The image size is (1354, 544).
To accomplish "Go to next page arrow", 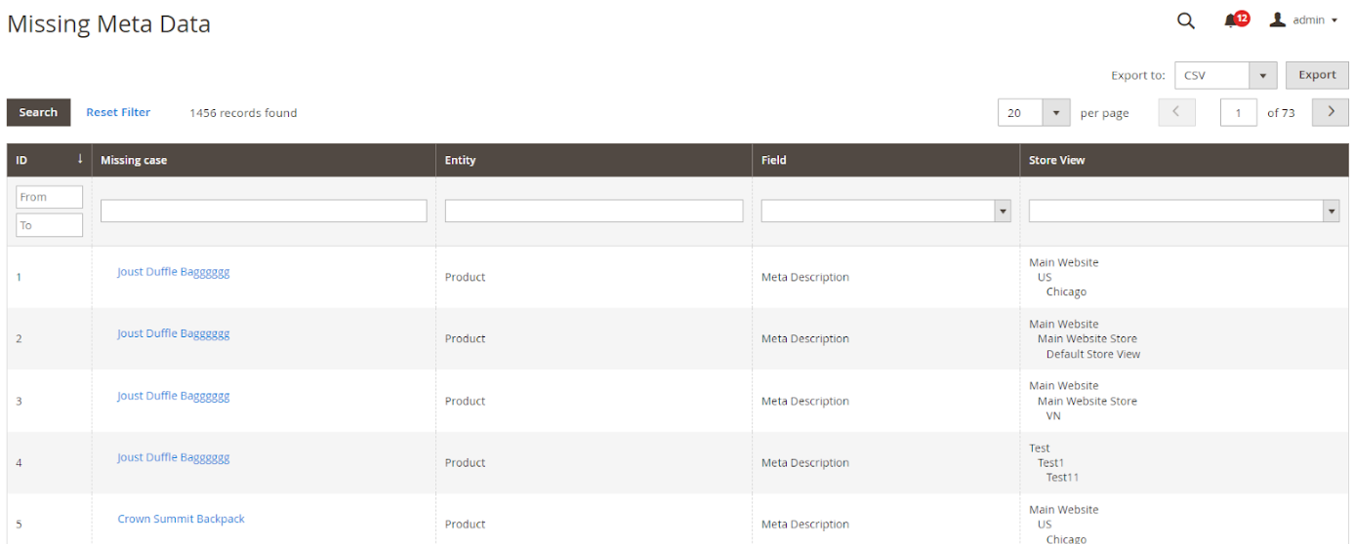I will (1330, 113).
